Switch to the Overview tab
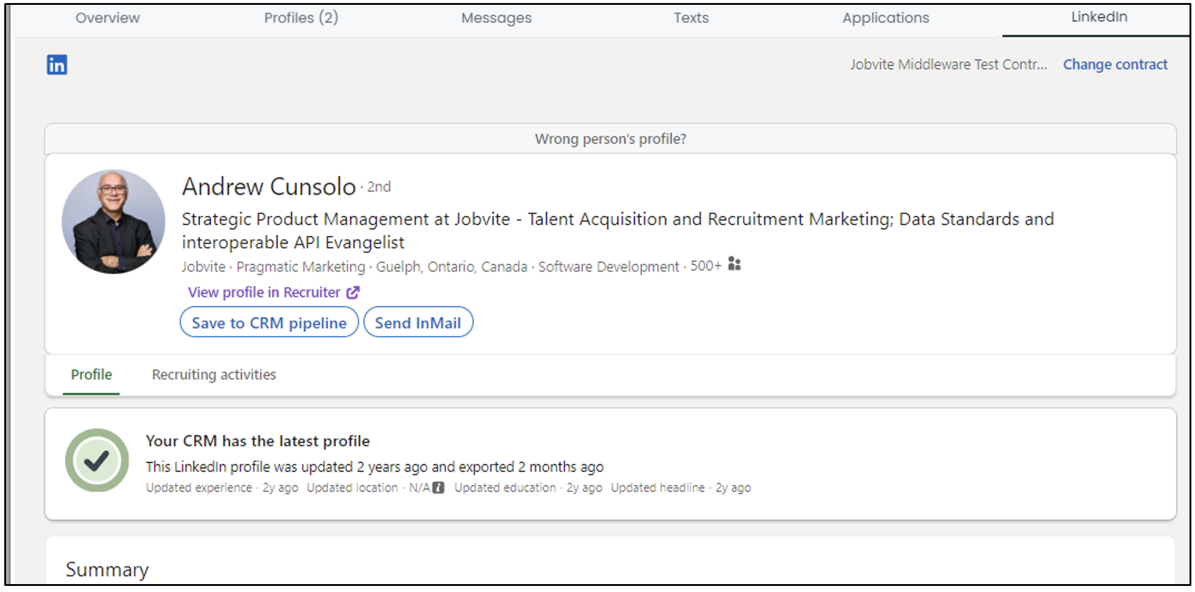Screen dimensions: 1195x592 pyautogui.click(x=108, y=18)
